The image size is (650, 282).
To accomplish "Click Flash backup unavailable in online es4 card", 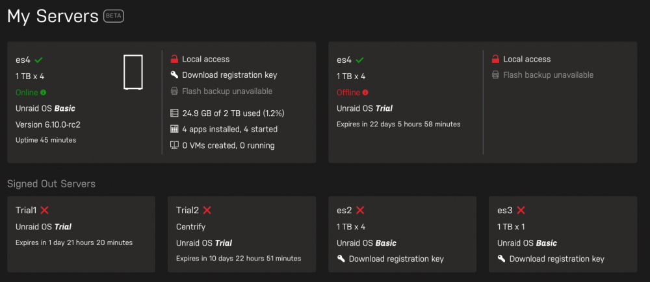I will 227,91.
